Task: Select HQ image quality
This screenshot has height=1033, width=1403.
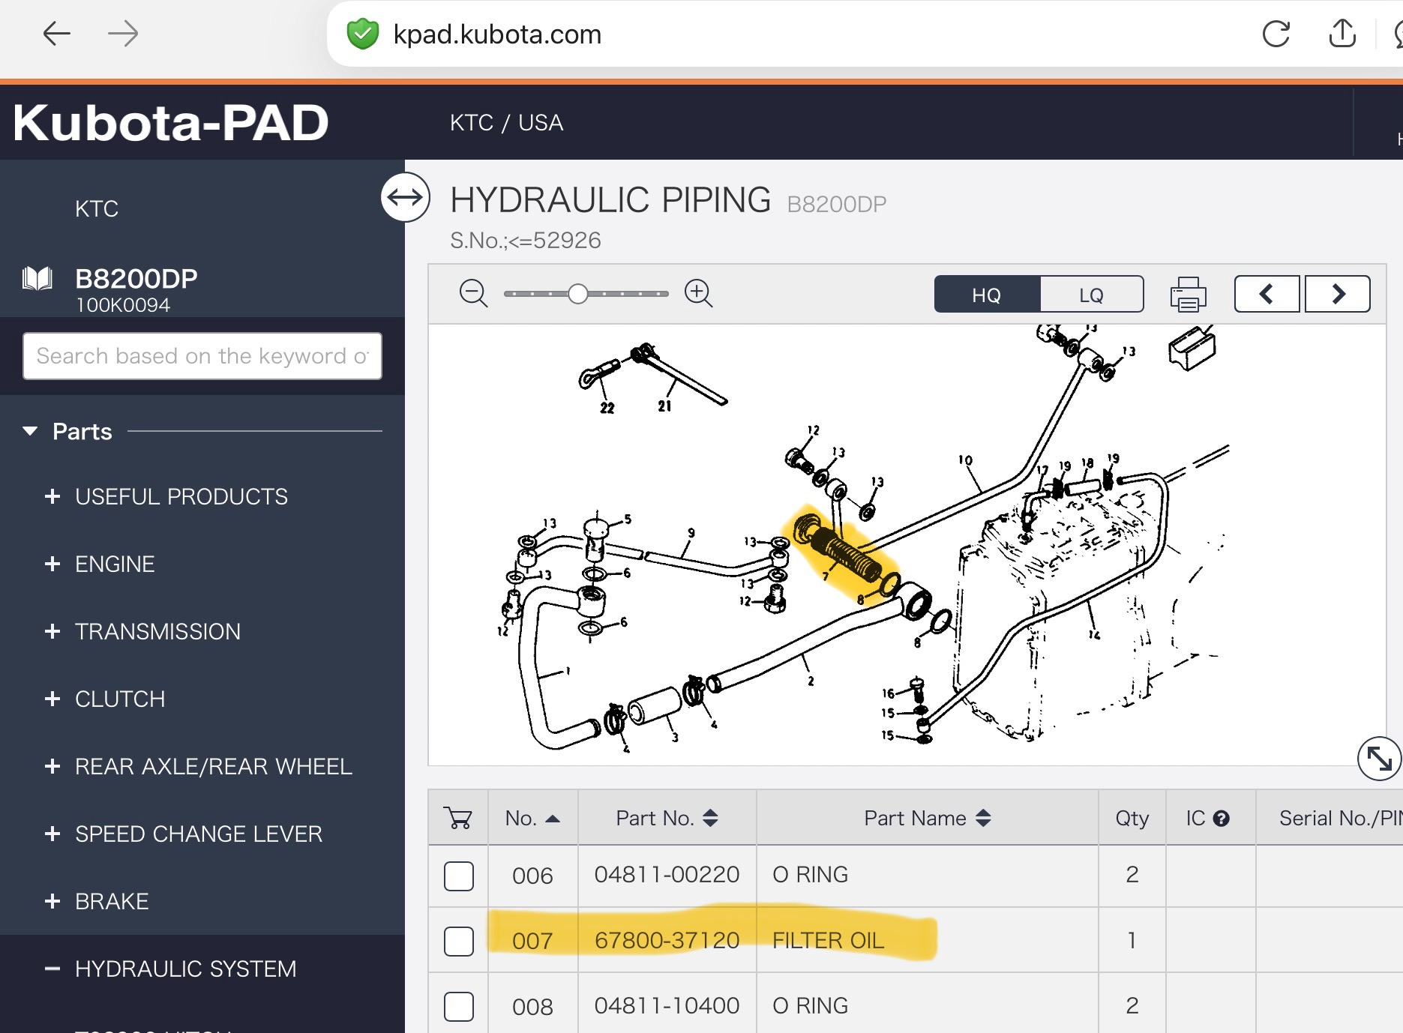Action: [987, 295]
